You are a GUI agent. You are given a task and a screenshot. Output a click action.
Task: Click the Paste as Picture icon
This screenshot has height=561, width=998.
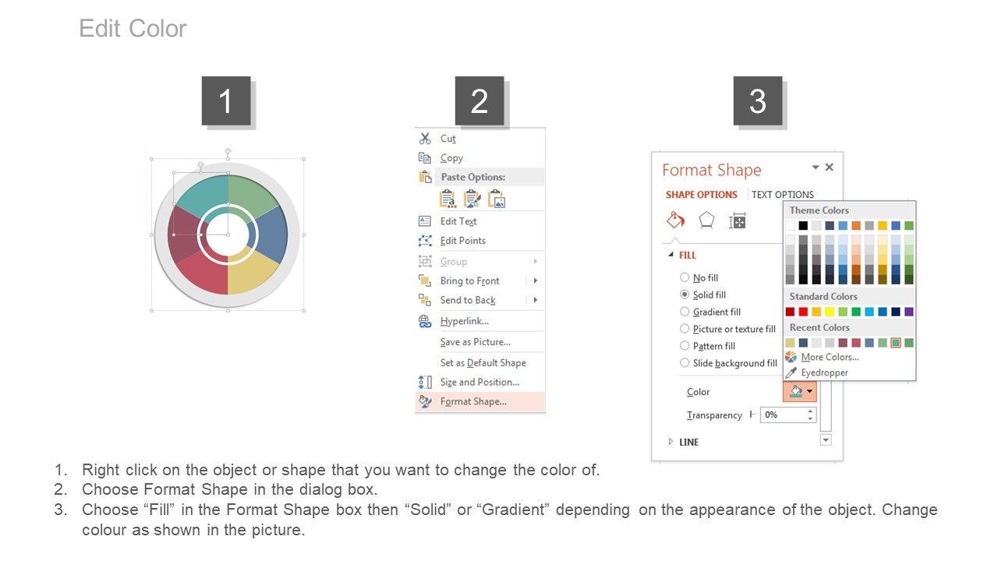497,199
